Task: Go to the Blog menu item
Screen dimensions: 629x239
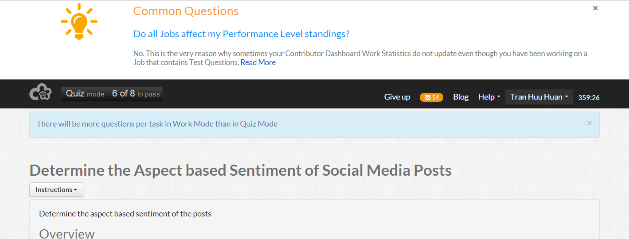Action: coord(461,97)
